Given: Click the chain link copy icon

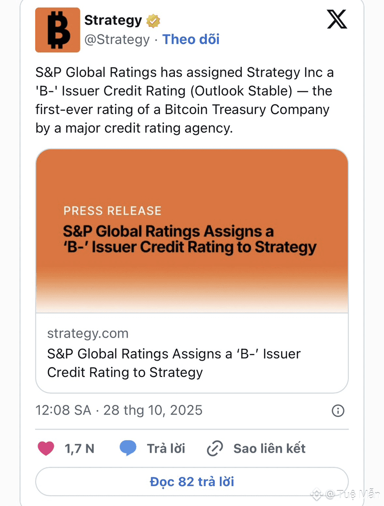Looking at the screenshot, I should pyautogui.click(x=215, y=448).
